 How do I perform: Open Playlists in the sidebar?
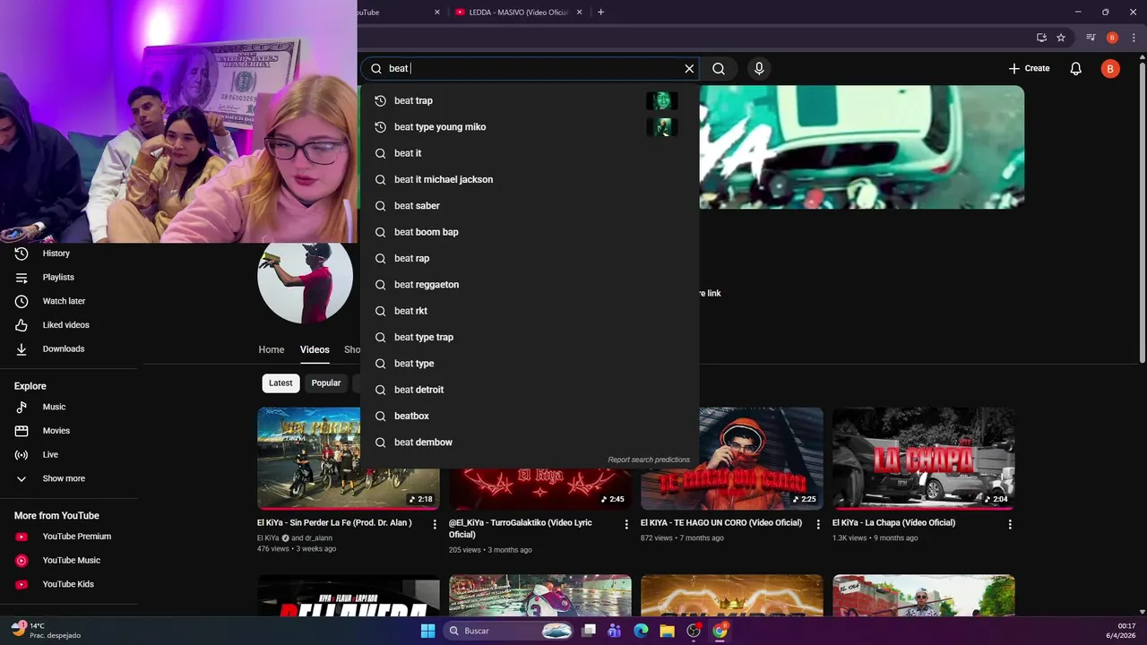click(58, 278)
